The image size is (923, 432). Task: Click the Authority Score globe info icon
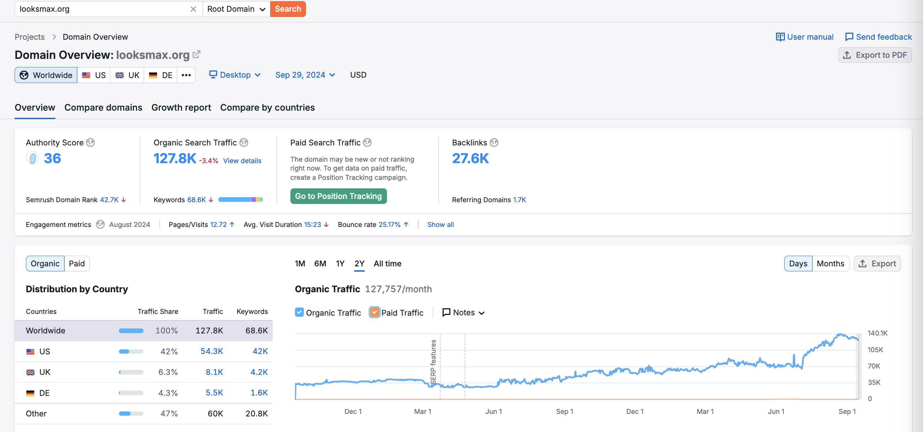[91, 143]
